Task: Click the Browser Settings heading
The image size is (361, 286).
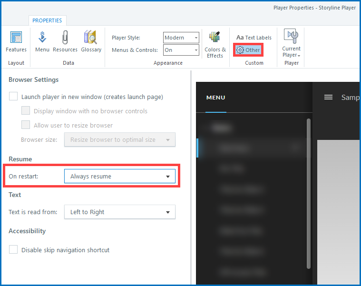Action: tap(34, 79)
